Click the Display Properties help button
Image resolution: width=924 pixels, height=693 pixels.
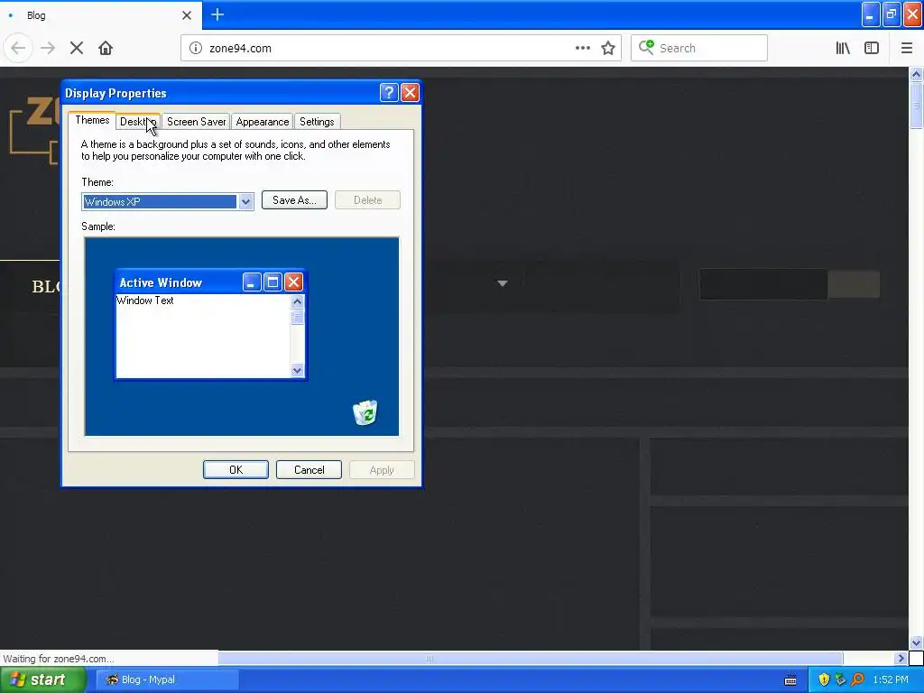pyautogui.click(x=389, y=93)
